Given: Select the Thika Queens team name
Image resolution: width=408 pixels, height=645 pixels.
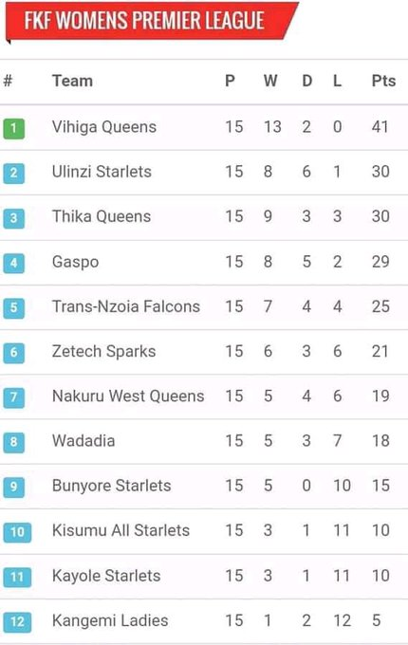Looking at the screenshot, I should (x=102, y=216).
